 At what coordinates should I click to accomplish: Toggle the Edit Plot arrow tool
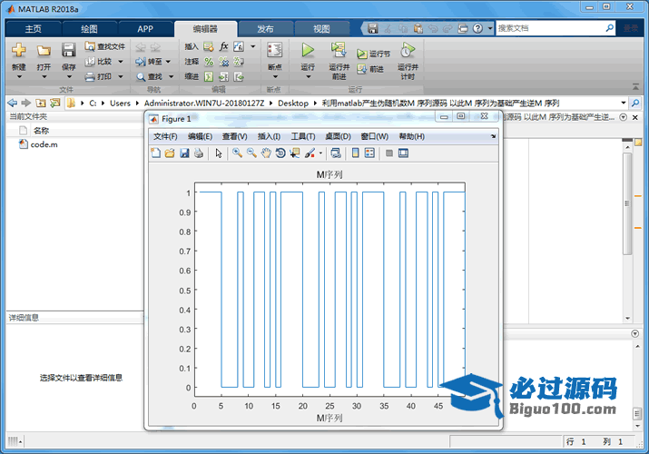pos(219,153)
